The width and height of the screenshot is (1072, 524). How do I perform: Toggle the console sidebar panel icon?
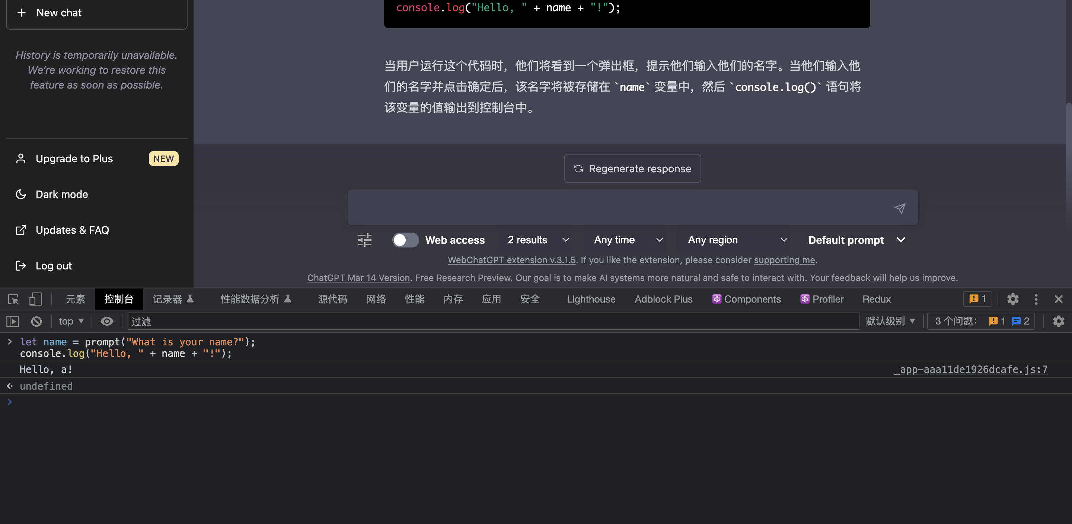tap(13, 321)
